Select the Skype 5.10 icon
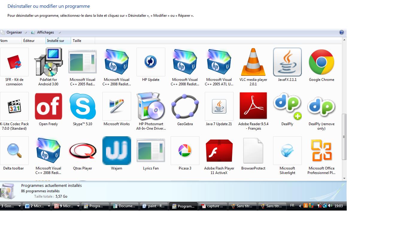Viewport: 409px width, 230px height. [x=83, y=106]
